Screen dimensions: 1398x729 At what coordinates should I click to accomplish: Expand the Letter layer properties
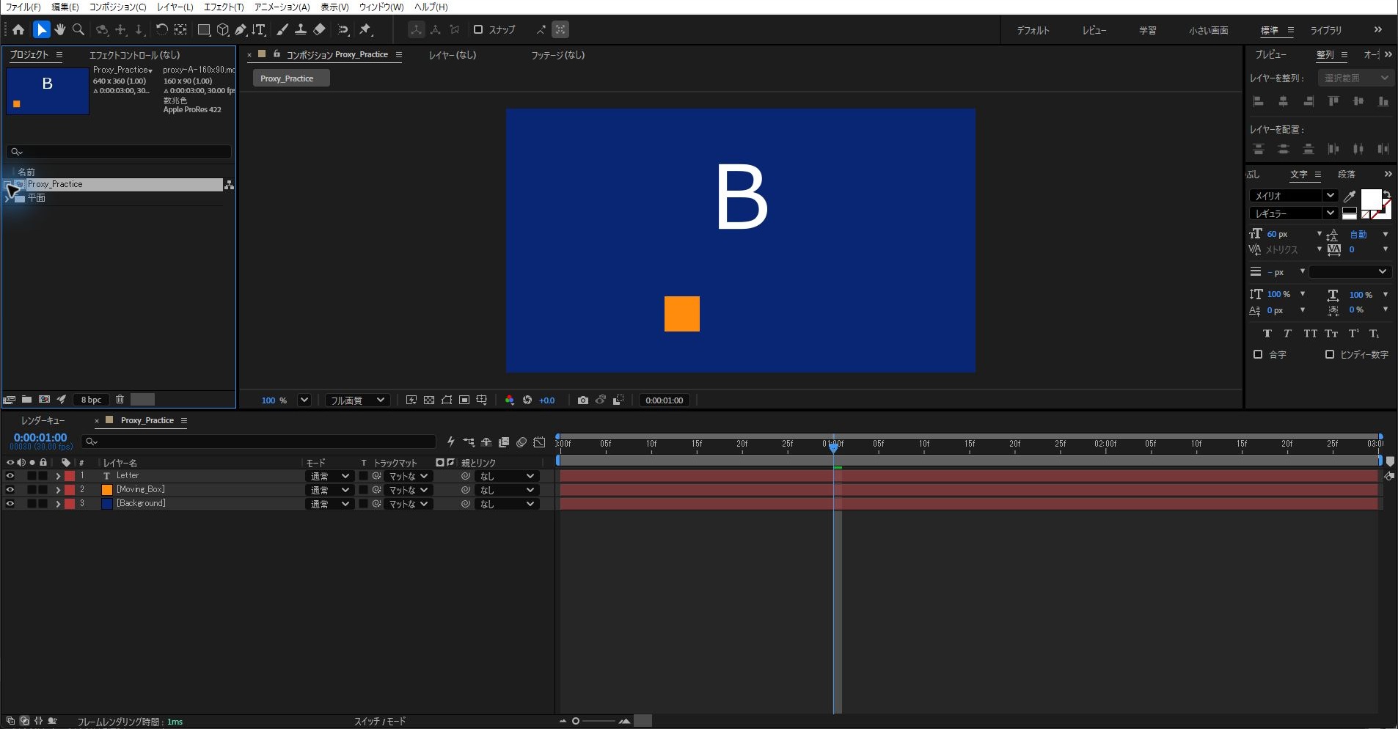(x=58, y=476)
